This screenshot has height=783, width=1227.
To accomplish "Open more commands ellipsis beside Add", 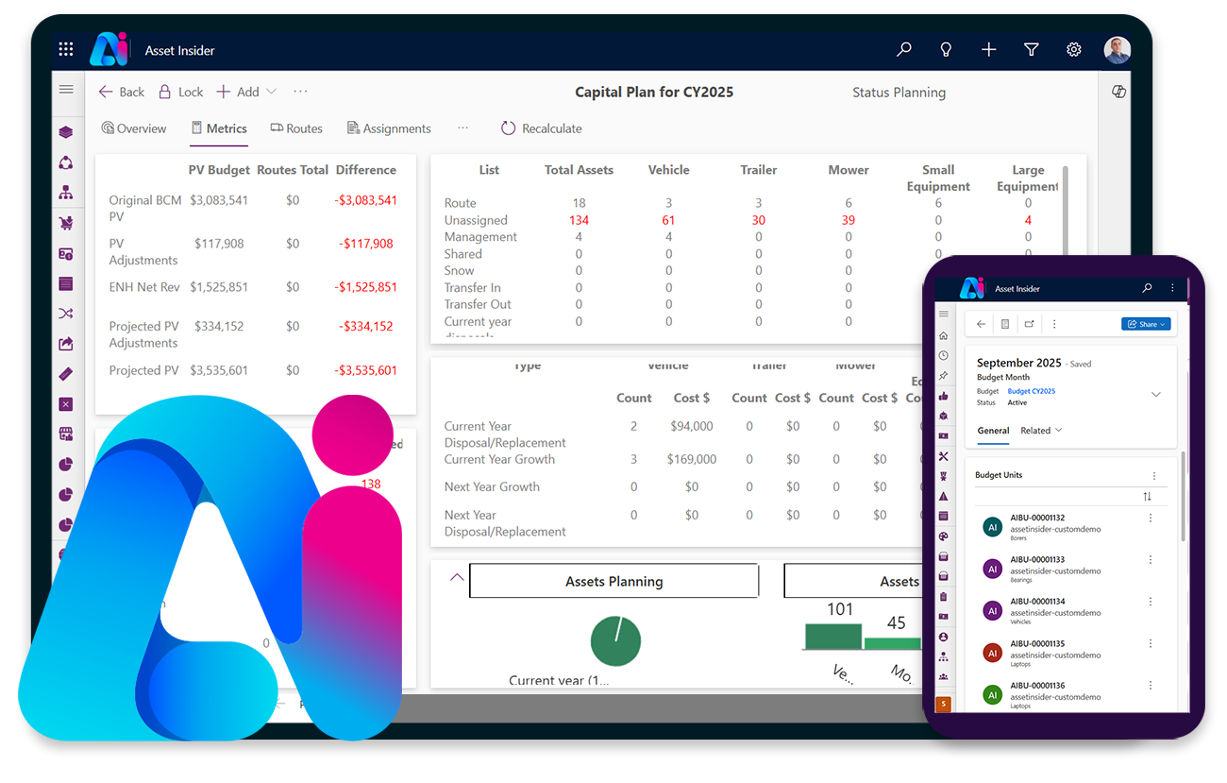I will 300,92.
